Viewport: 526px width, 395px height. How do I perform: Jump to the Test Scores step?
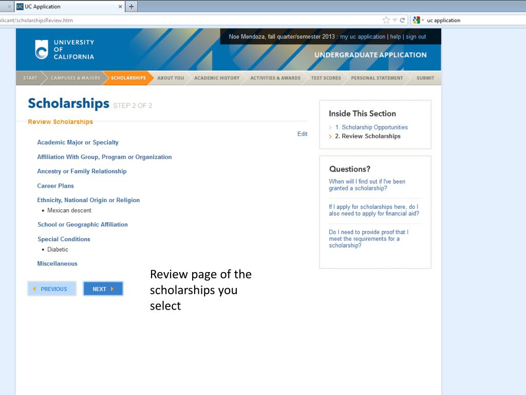pyautogui.click(x=326, y=78)
